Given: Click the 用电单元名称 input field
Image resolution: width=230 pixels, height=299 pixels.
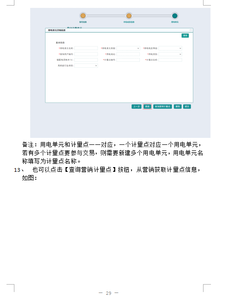Looking at the screenshot, I should pyautogui.click(x=86, y=48).
